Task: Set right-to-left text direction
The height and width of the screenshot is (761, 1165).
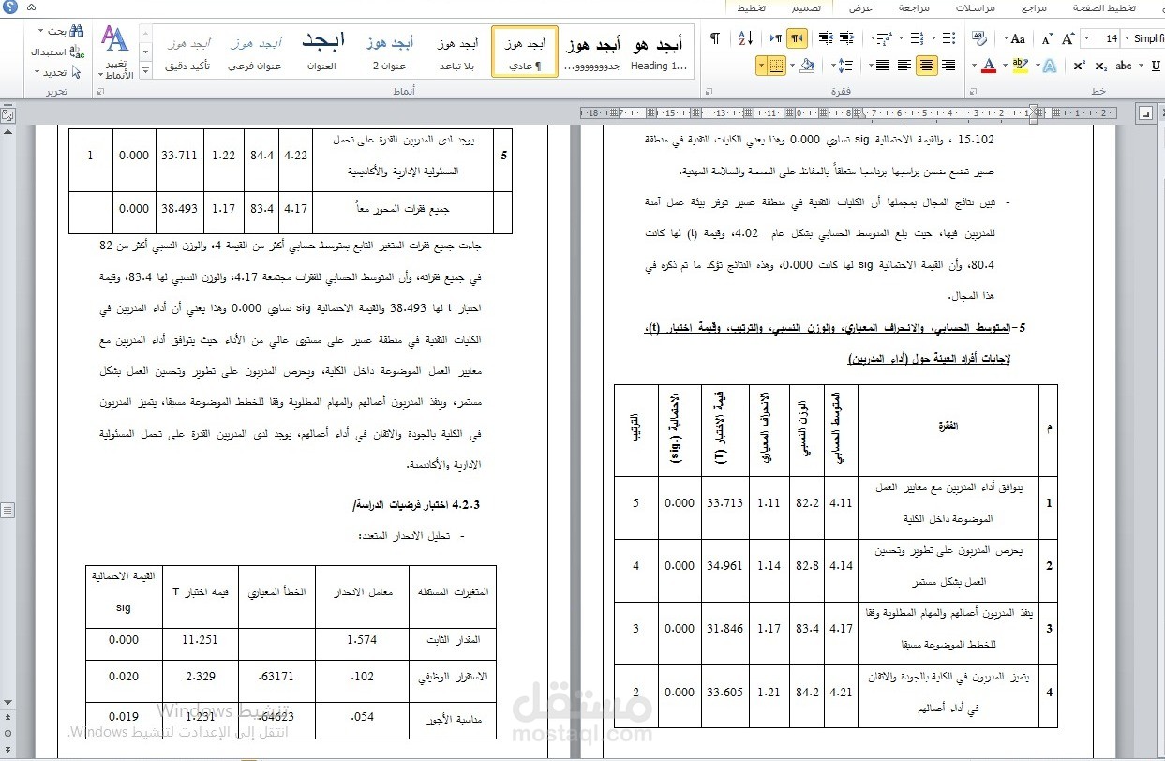Action: [x=797, y=38]
